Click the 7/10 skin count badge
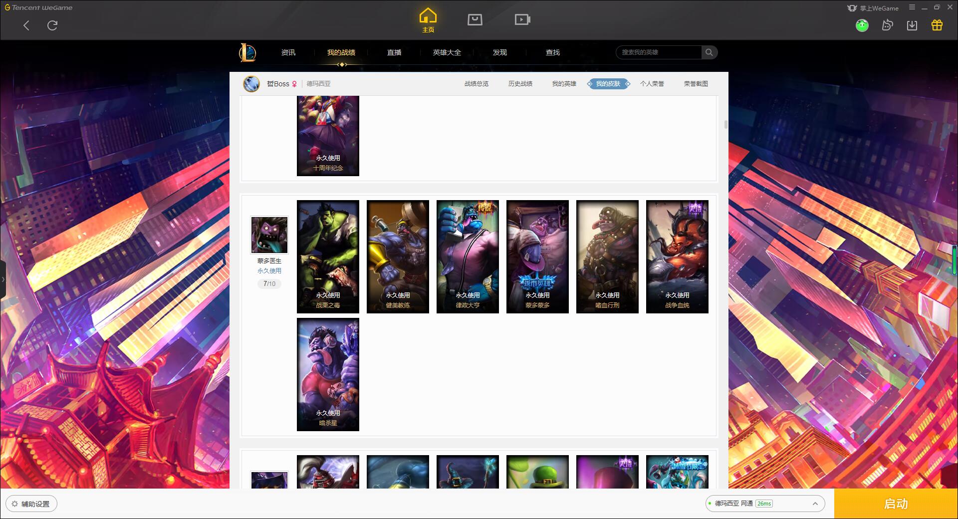The image size is (958, 519). tap(269, 283)
